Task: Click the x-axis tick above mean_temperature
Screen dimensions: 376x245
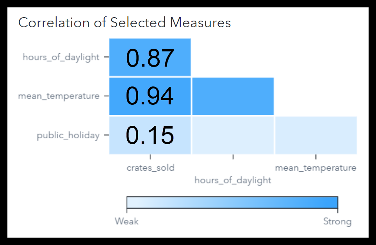Action: point(315,157)
